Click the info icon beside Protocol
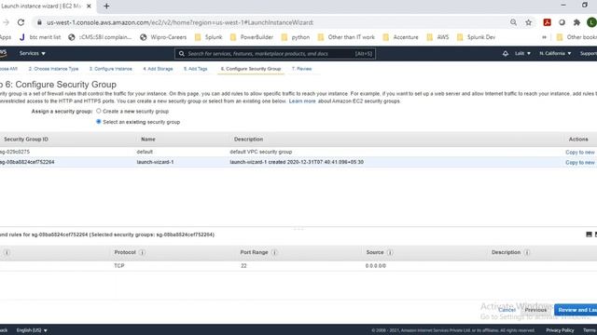This screenshot has width=597, height=335. (x=142, y=252)
